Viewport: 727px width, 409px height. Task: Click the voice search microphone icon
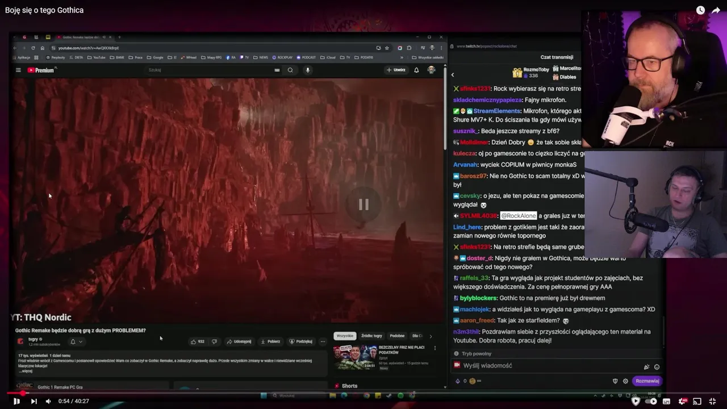[x=307, y=70]
